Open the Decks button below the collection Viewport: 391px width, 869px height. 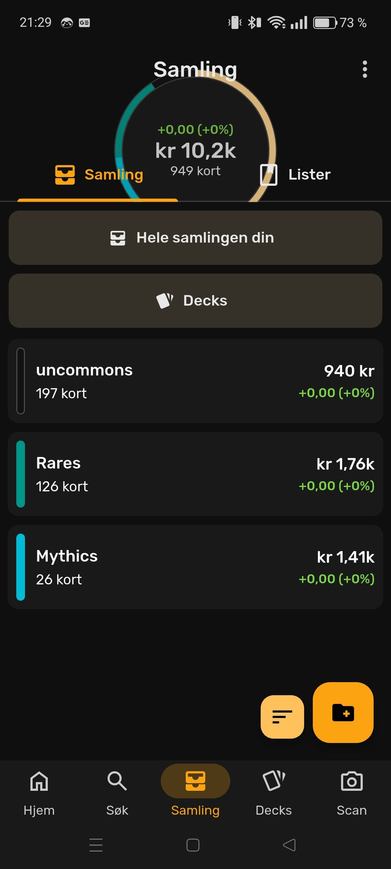195,301
